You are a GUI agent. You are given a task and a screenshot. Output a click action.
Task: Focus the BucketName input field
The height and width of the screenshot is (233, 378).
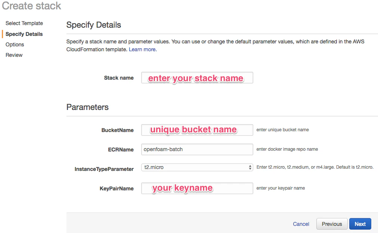coord(197,130)
